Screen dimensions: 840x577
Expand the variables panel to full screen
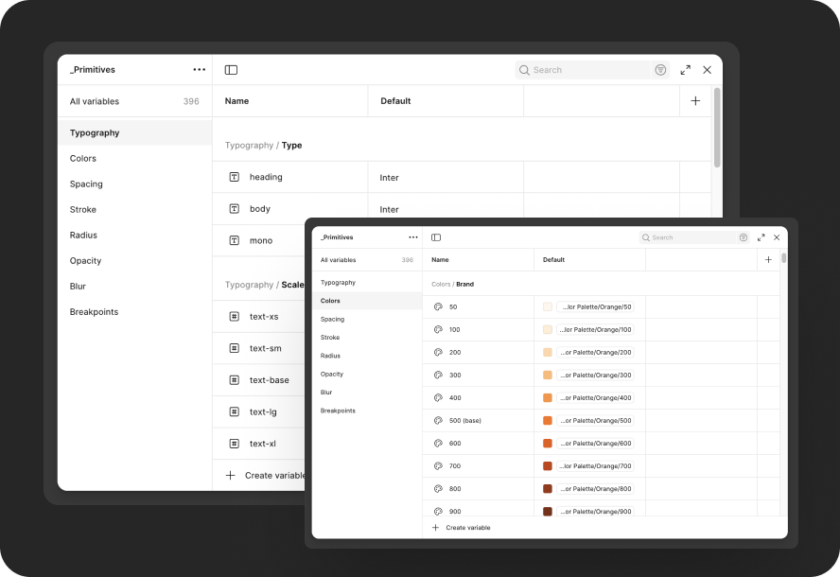685,69
